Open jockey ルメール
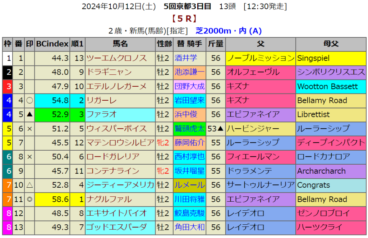Screen dimensions: 368x238 (189, 185)
